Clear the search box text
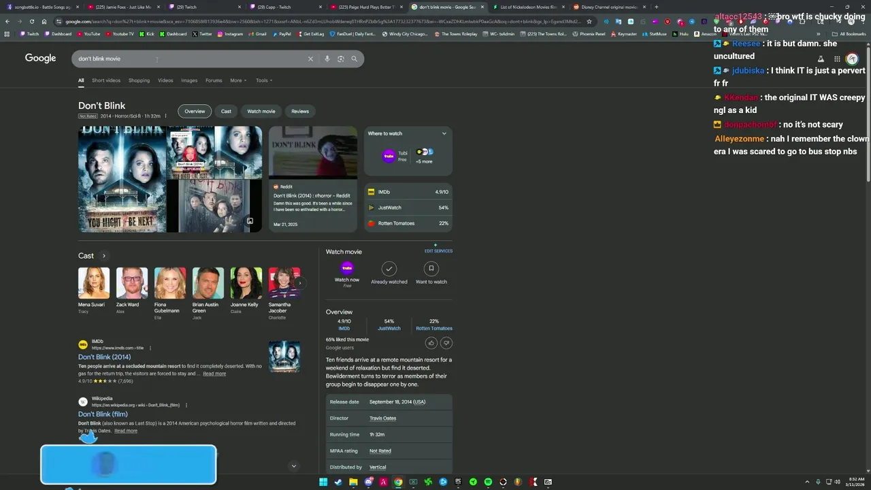The image size is (871, 490). coord(310,59)
